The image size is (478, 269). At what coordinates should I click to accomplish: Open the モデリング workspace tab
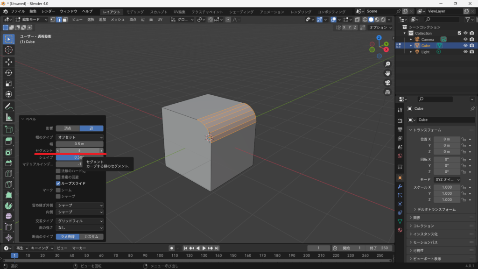pyautogui.click(x=135, y=12)
